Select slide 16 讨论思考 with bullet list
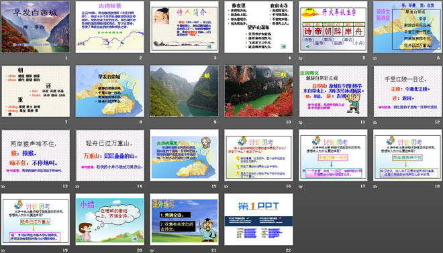 258,155
